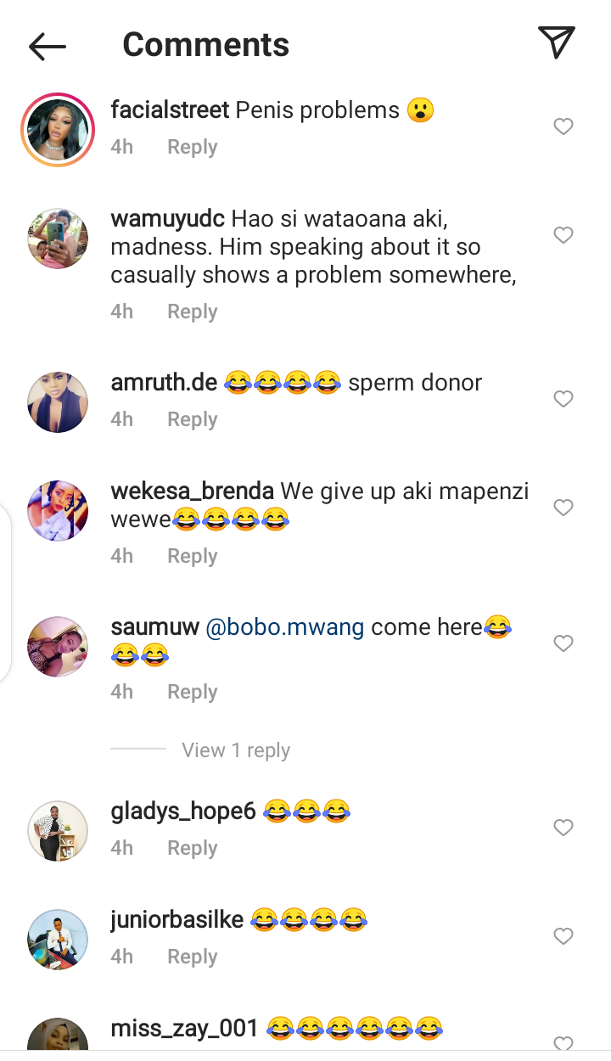Open wekesa_brenda username profile

[x=192, y=491]
